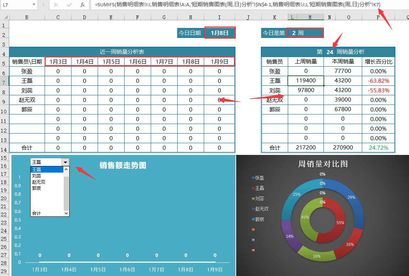Select the 销售员\日期 header cell
Viewport: 409px width, 276px height.
27,61
